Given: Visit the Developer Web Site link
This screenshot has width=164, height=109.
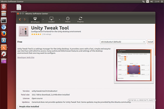Looking at the screenshot, I should coord(26,57).
